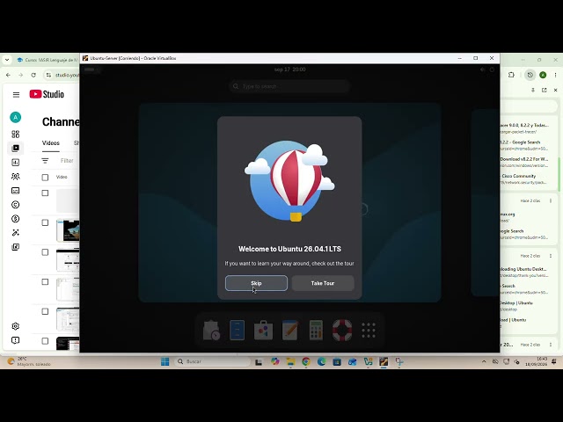Screen dimensions: 563x422
Task: Open the Windows Start button
Action: pos(165,361)
